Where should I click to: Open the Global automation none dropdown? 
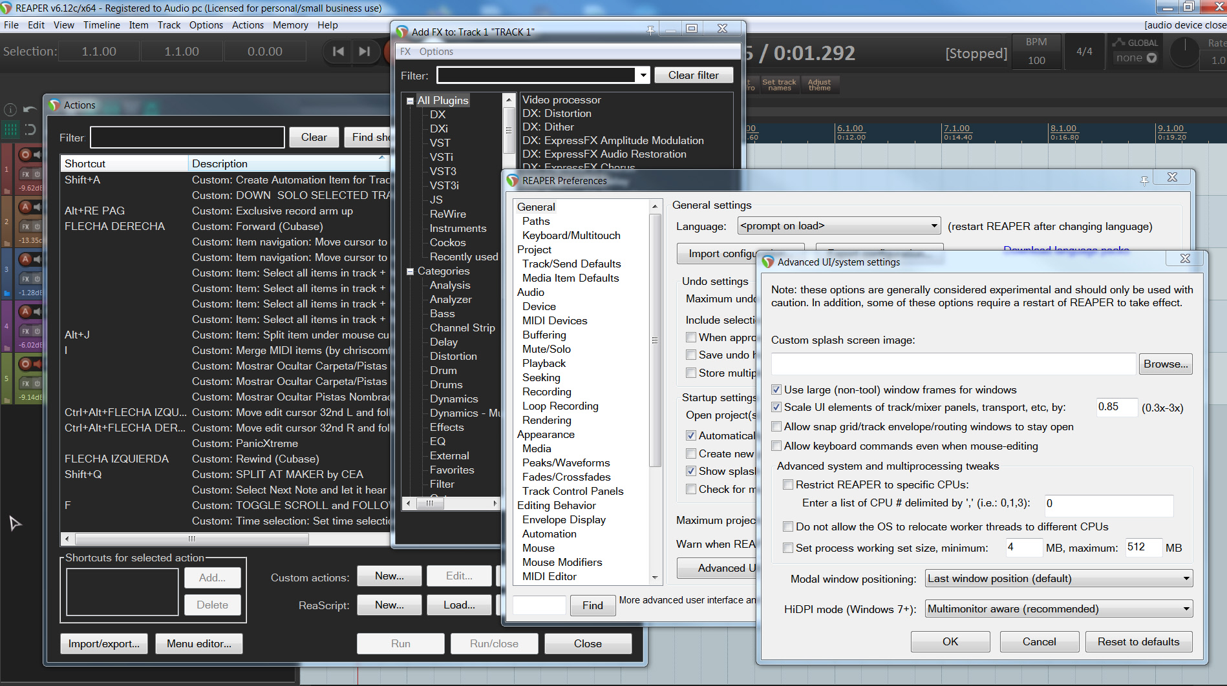coord(1135,57)
